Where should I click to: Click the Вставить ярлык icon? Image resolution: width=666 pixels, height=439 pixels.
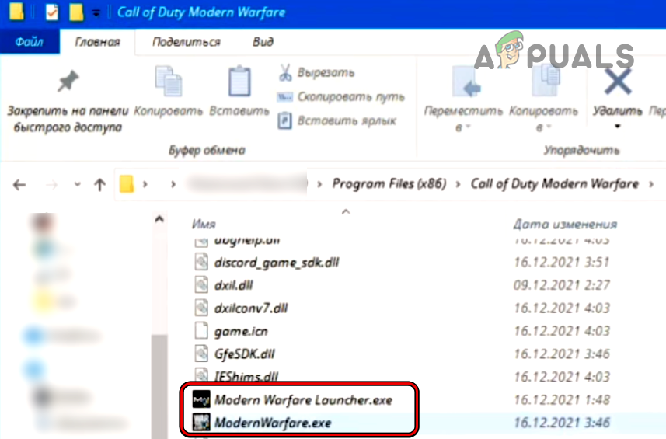coord(284,121)
